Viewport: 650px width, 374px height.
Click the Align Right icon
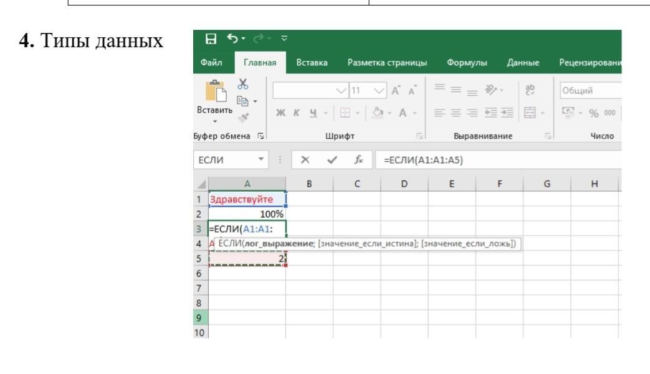pos(472,113)
